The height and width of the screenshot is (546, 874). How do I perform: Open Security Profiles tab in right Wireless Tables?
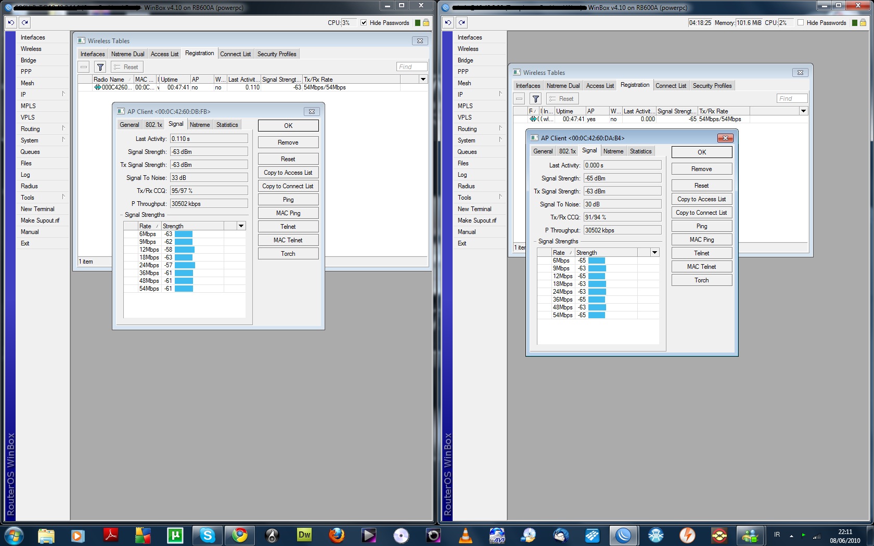(x=712, y=86)
